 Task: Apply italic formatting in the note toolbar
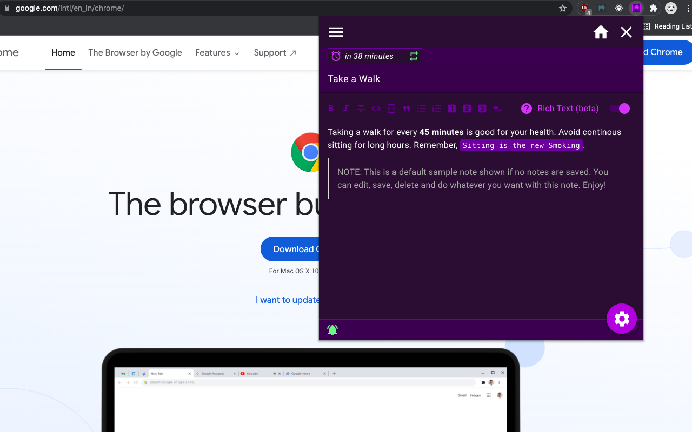tap(346, 109)
